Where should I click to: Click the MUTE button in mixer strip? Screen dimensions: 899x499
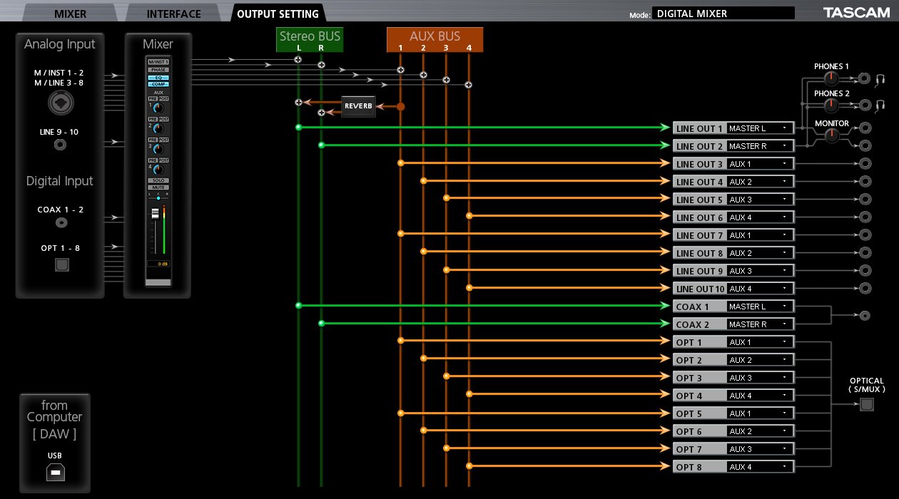click(158, 187)
